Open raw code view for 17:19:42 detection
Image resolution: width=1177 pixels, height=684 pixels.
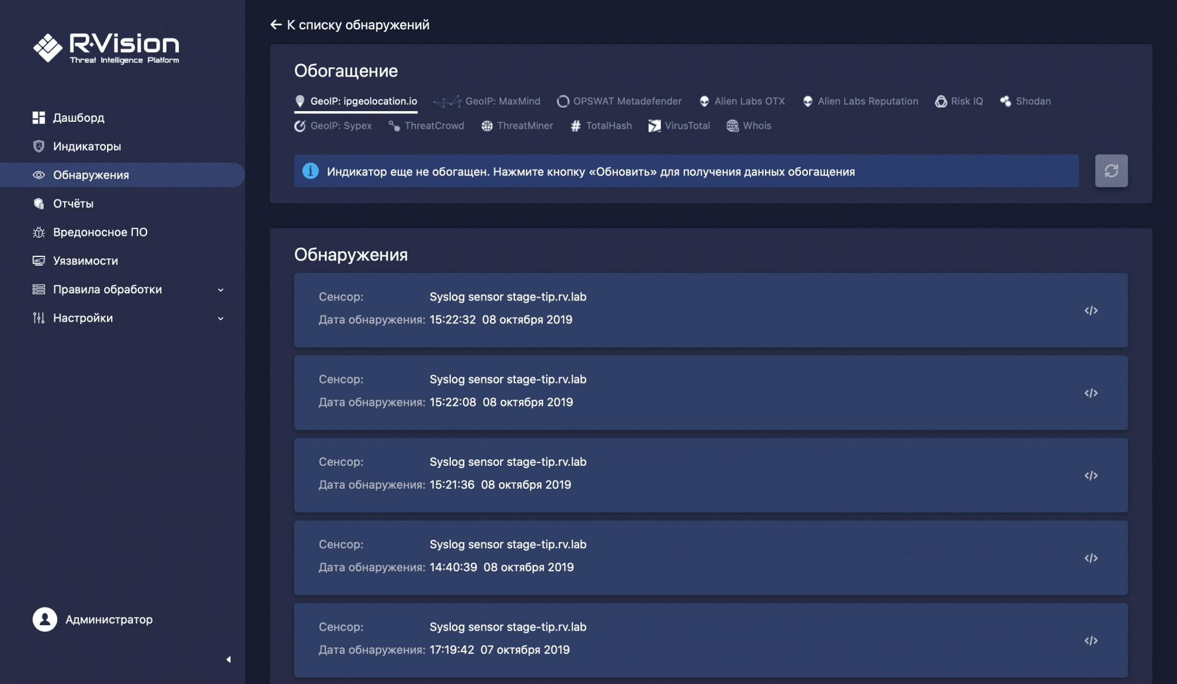coord(1090,640)
